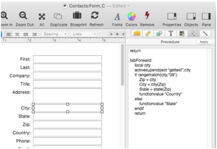The width and height of the screenshot is (217, 149).
Task: Select left text alignment
Action: coord(9,34)
